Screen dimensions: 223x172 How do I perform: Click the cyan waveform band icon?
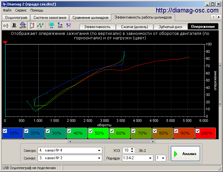(51, 25)
